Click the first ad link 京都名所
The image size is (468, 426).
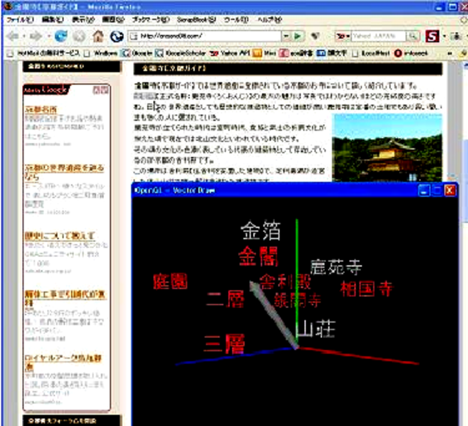click(41, 110)
